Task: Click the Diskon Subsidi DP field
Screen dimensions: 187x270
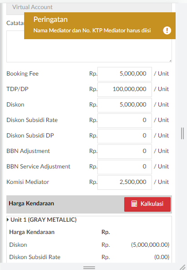Action: pos(125,136)
